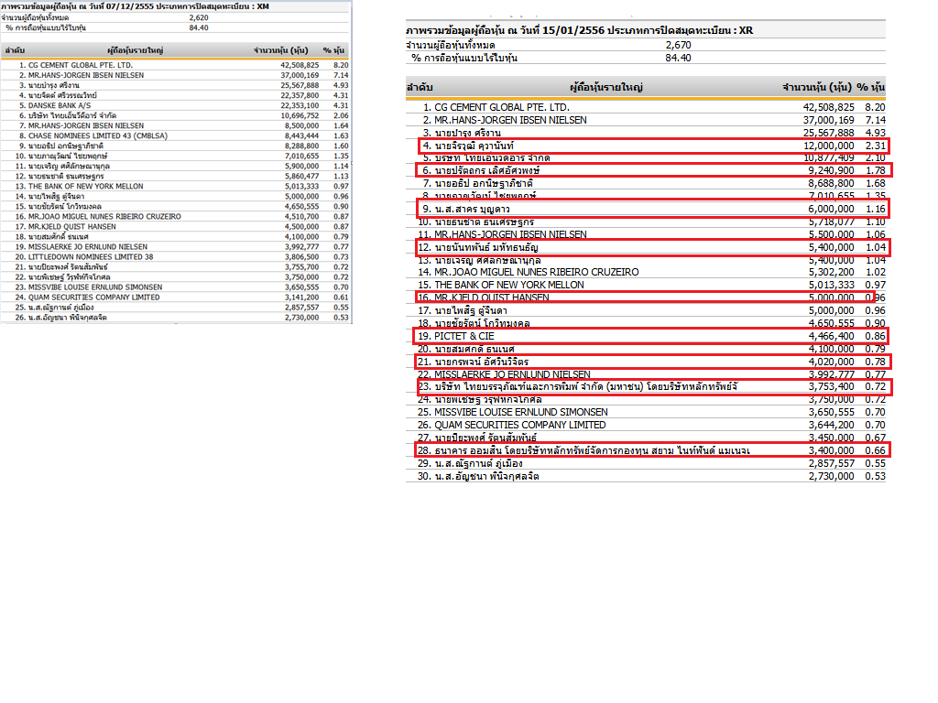Click the value 10,877,409
This screenshot has width=938, height=703.
pyautogui.click(x=828, y=157)
